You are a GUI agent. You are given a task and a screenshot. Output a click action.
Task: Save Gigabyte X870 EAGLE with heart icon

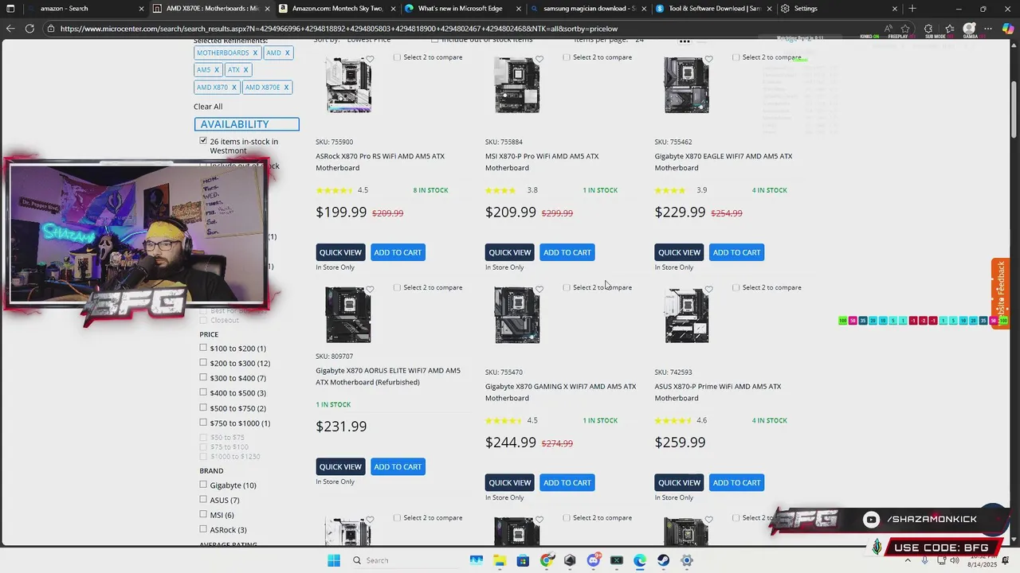(709, 59)
